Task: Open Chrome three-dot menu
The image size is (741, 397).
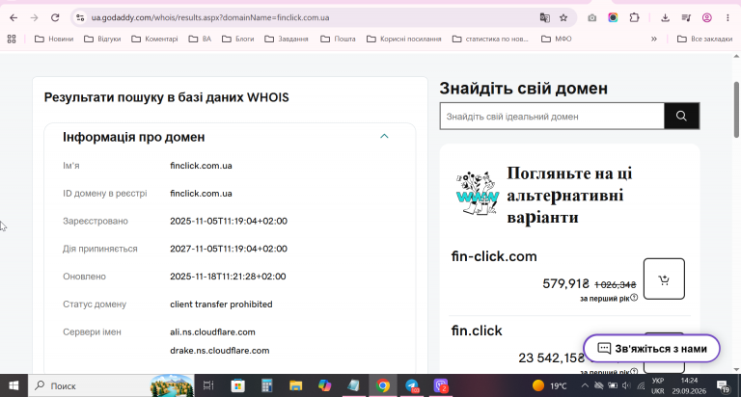Action: tap(727, 18)
